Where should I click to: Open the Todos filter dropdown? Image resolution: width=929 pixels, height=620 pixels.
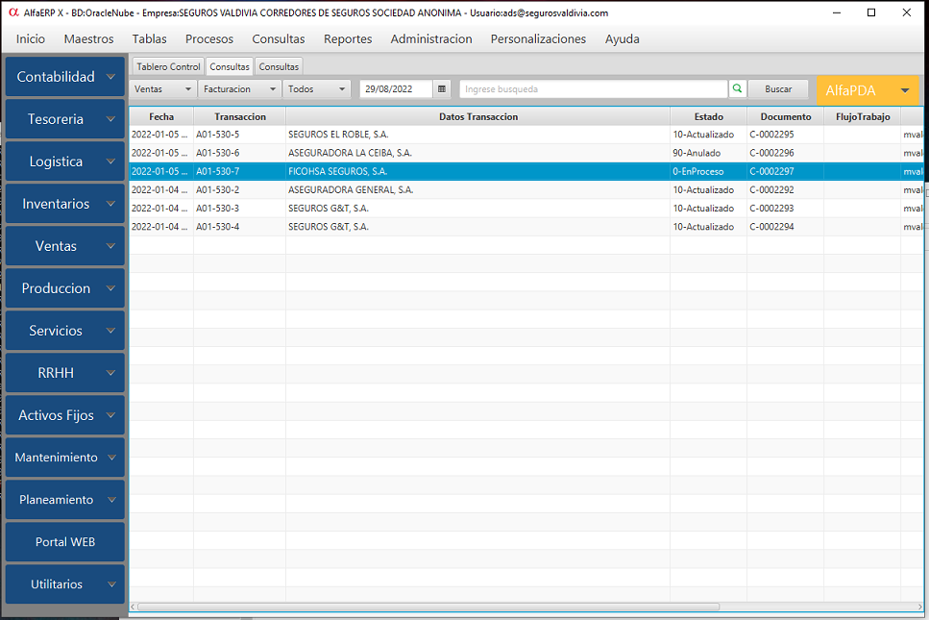tap(318, 89)
